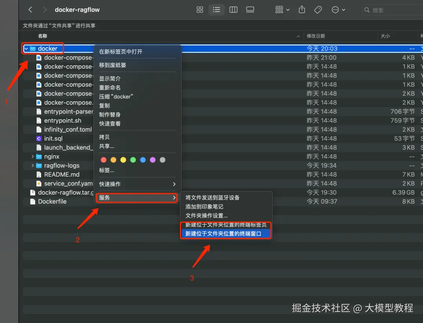Open the Share icon in the toolbar
Viewport: 423px width, 323px height.
pyautogui.click(x=302, y=10)
